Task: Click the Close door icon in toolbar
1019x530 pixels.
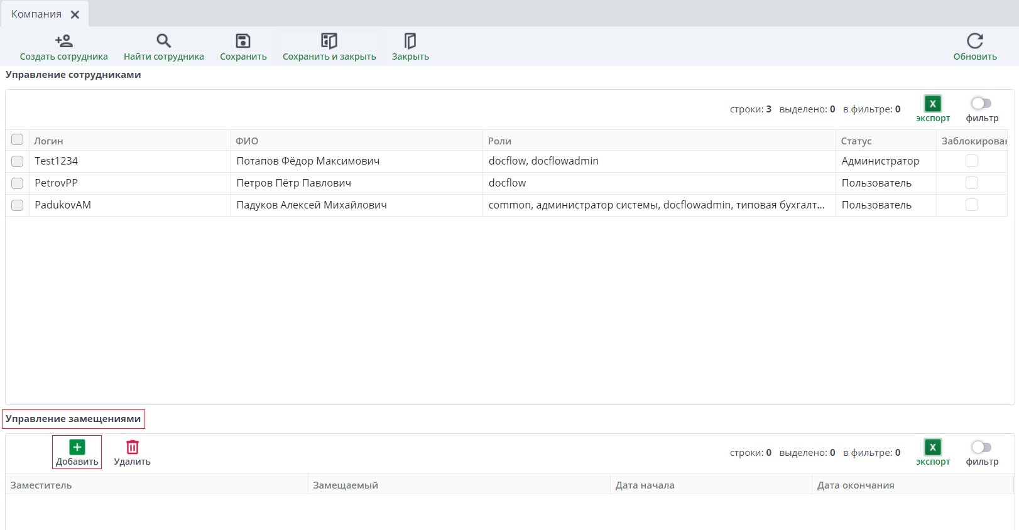Action: pos(410,41)
